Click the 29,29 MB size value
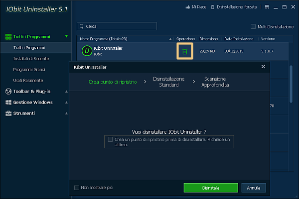 tap(207, 51)
